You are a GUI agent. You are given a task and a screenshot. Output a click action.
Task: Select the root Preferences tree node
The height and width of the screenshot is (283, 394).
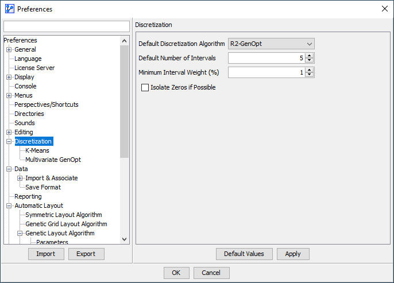[20, 40]
